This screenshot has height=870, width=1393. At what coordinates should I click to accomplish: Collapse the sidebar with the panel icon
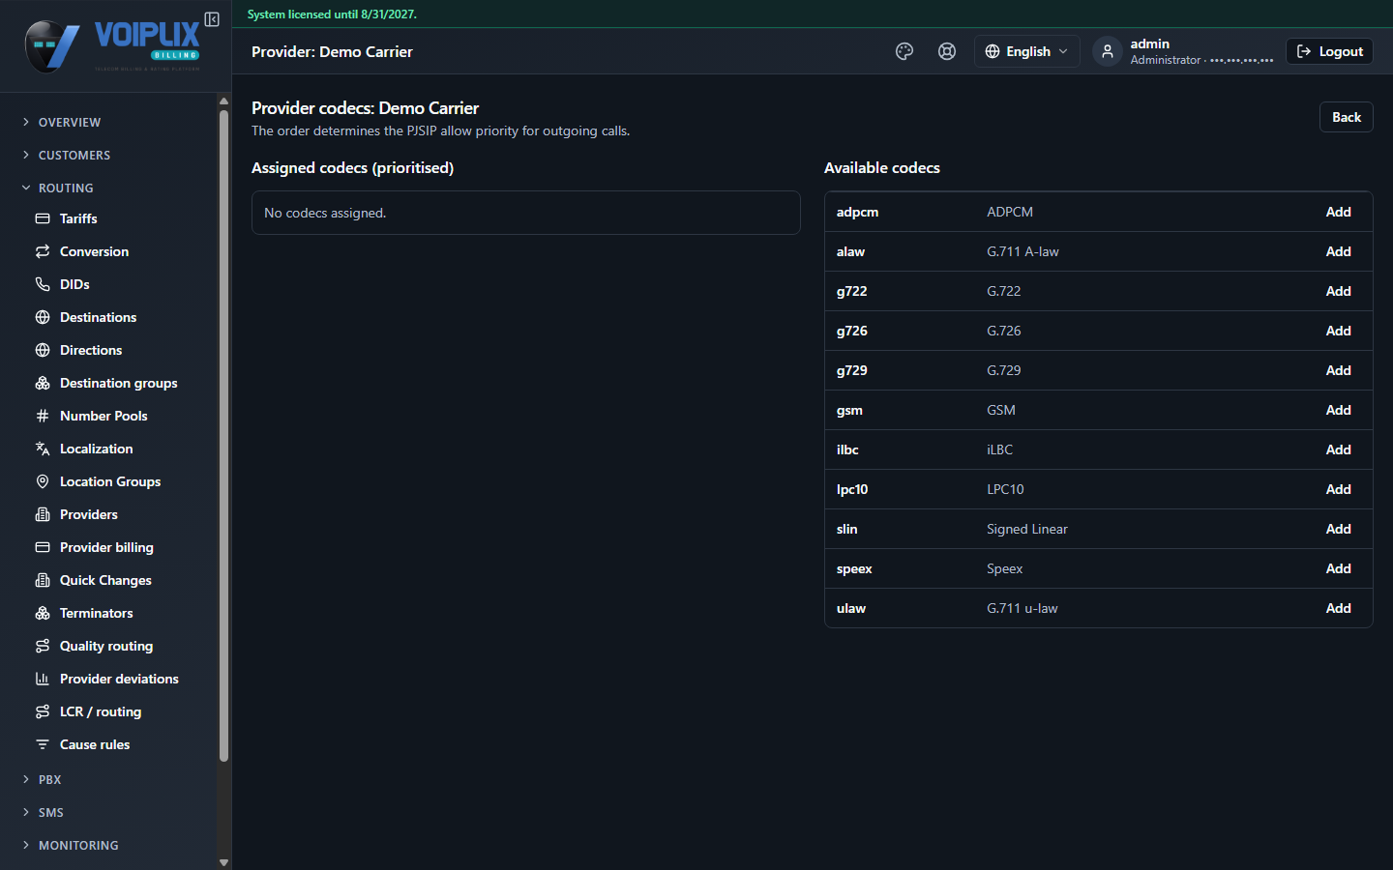click(212, 19)
